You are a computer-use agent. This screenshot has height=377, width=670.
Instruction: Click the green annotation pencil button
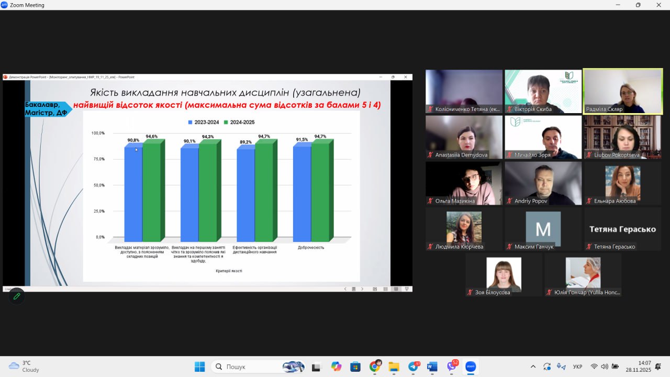[x=16, y=296]
